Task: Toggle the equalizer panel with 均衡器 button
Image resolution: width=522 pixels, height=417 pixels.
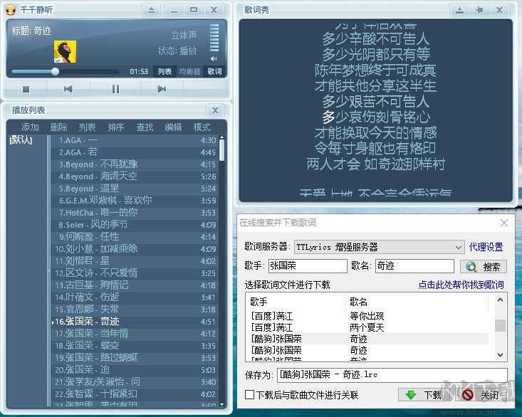Action: pyautogui.click(x=189, y=72)
